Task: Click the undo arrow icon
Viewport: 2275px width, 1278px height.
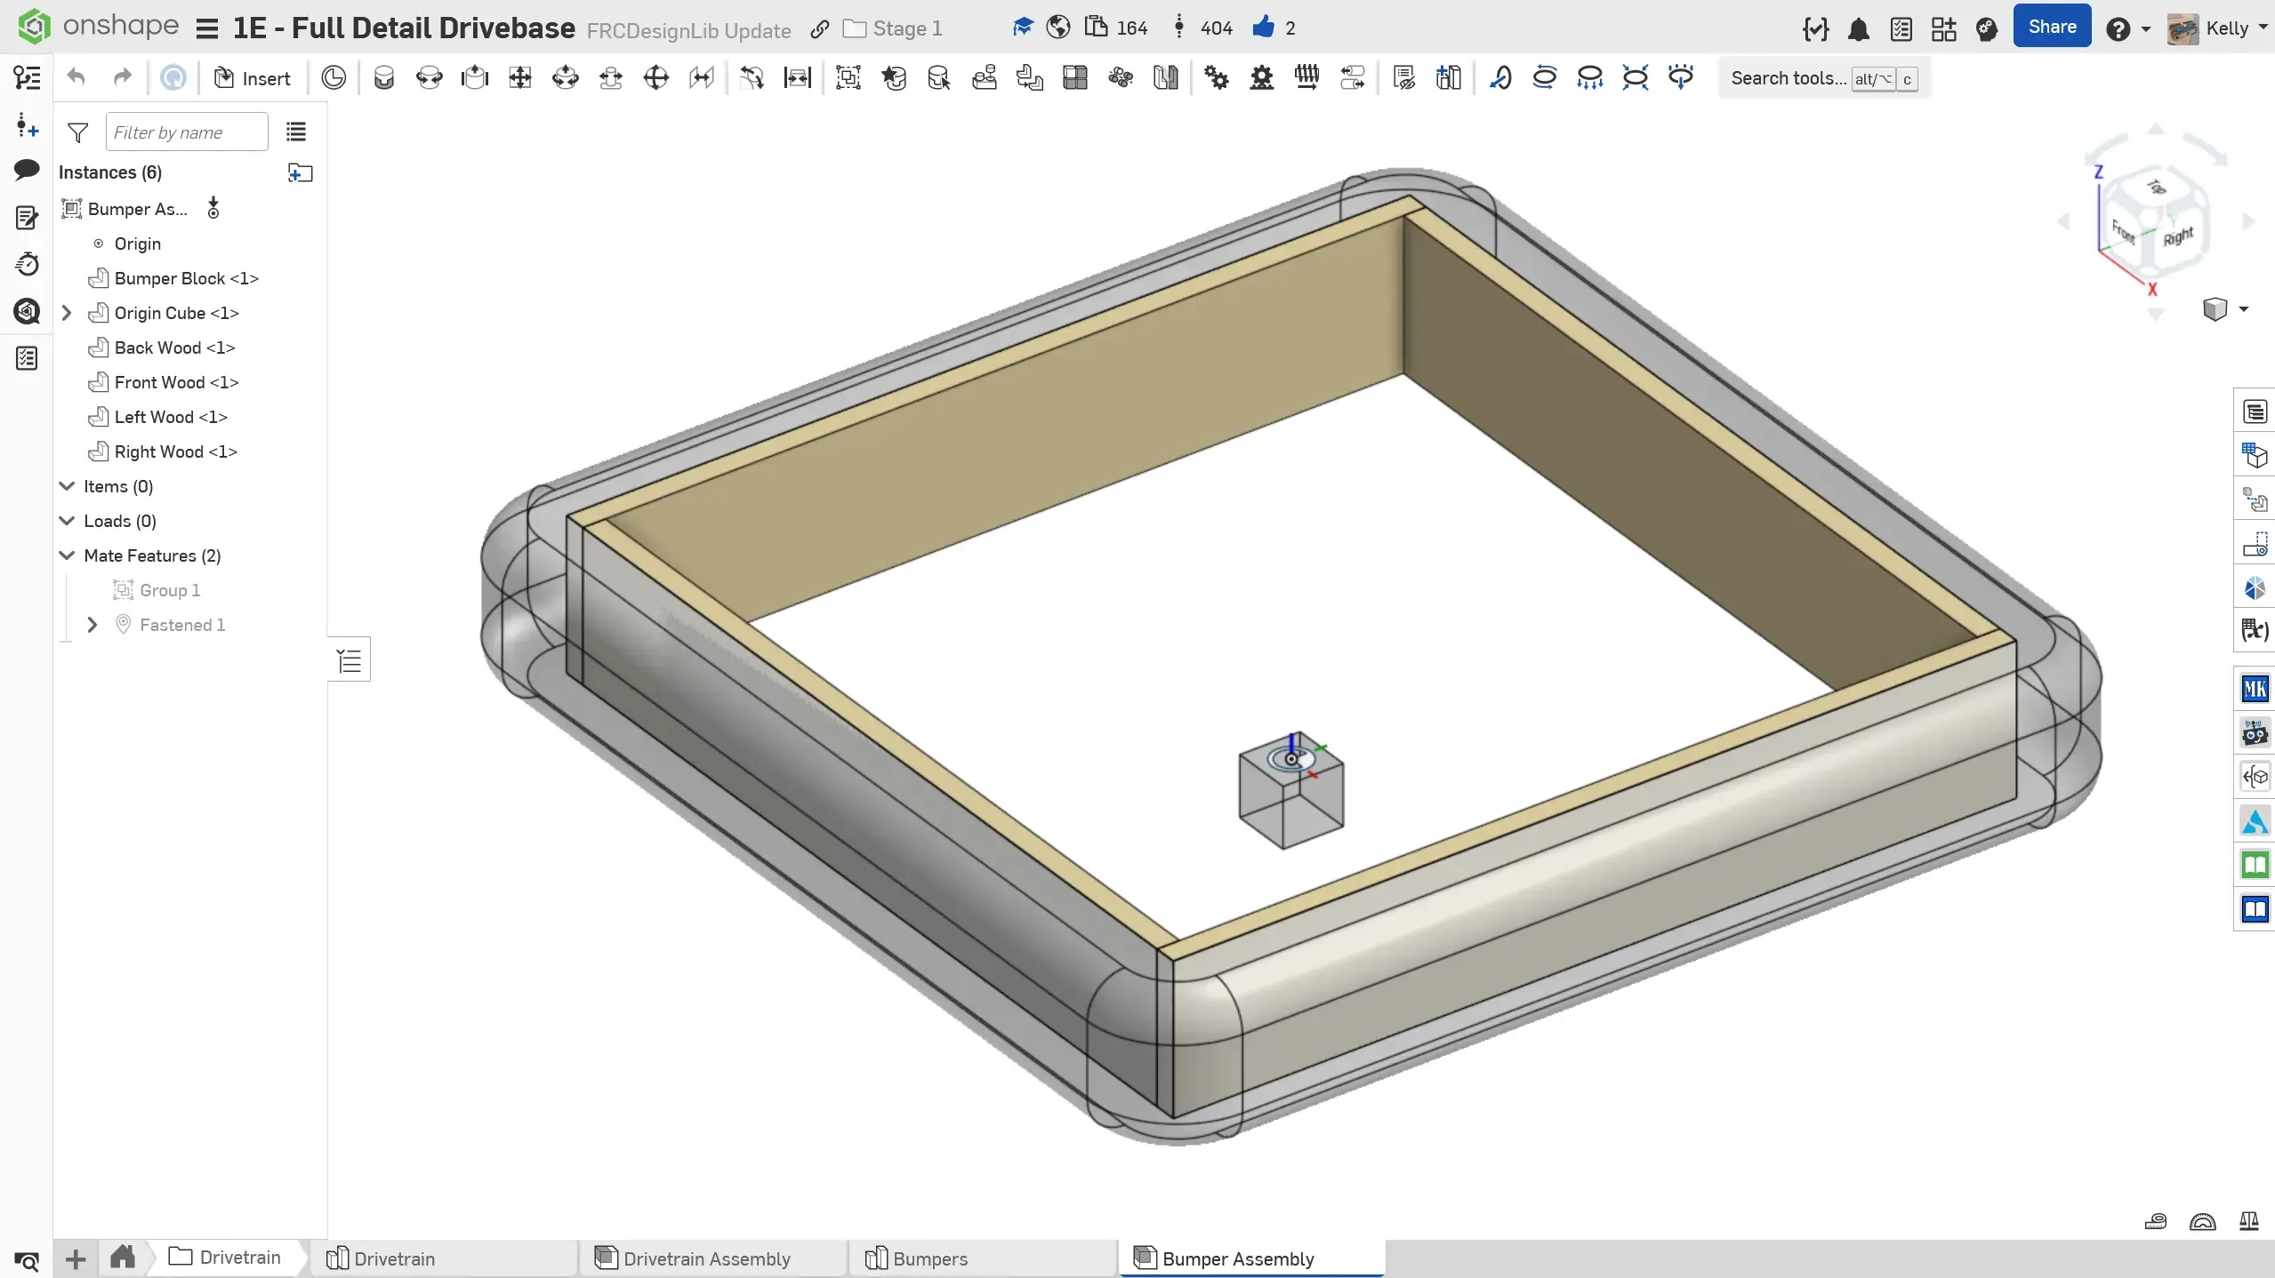Action: coord(76,78)
